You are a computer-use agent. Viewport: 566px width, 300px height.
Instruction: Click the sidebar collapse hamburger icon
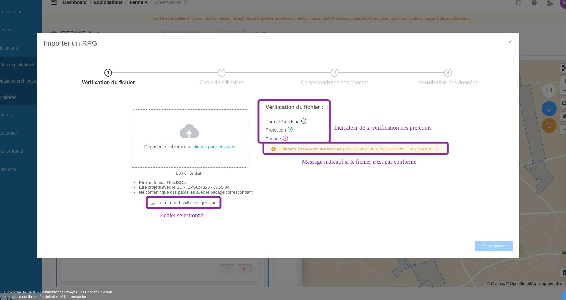pyautogui.click(x=54, y=3)
